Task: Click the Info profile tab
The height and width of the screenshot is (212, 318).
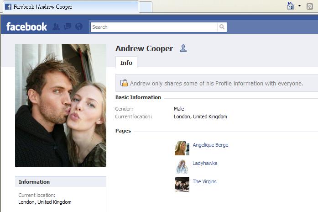Action: tap(126, 63)
